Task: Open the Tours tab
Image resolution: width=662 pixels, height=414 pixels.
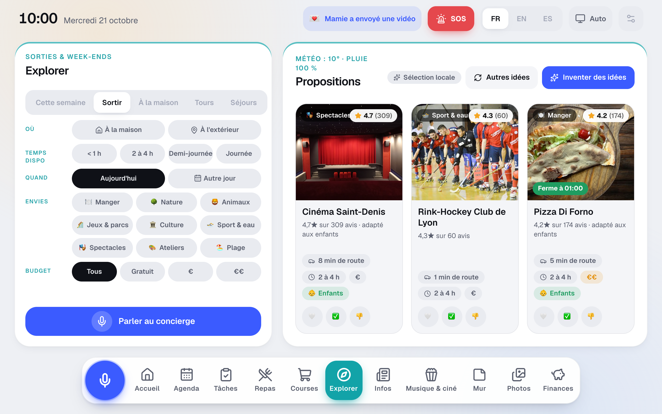Action: 204,102
